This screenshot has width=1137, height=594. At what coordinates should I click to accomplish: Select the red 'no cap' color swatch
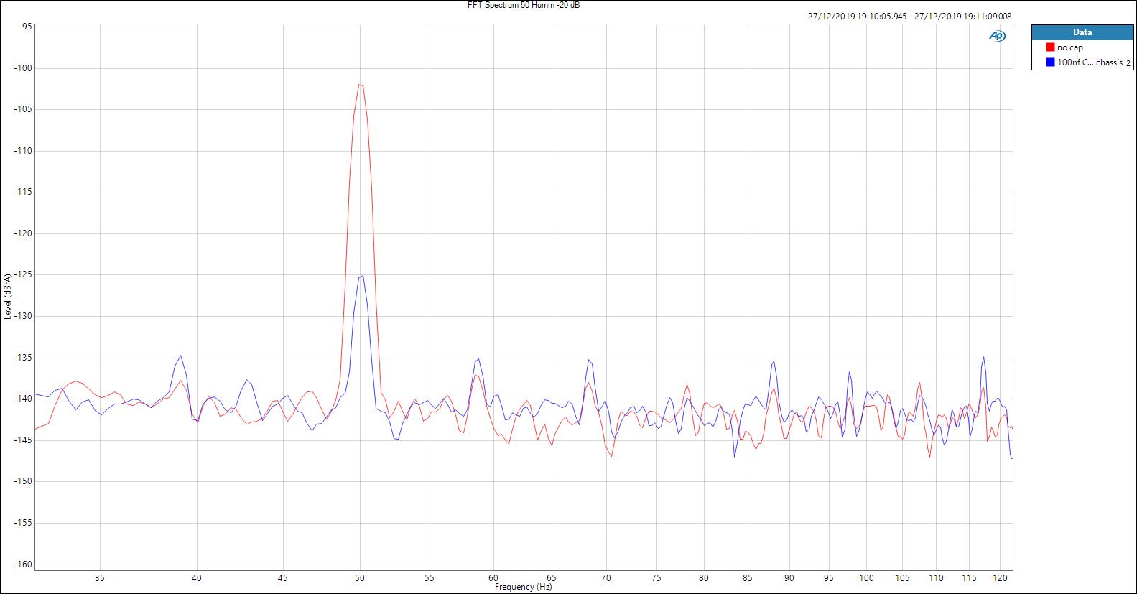coord(1050,47)
